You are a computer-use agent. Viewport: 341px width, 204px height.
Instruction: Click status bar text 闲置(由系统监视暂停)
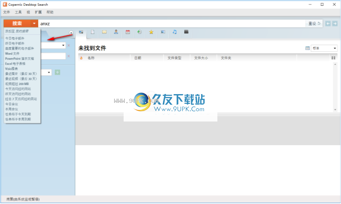pos(23,199)
